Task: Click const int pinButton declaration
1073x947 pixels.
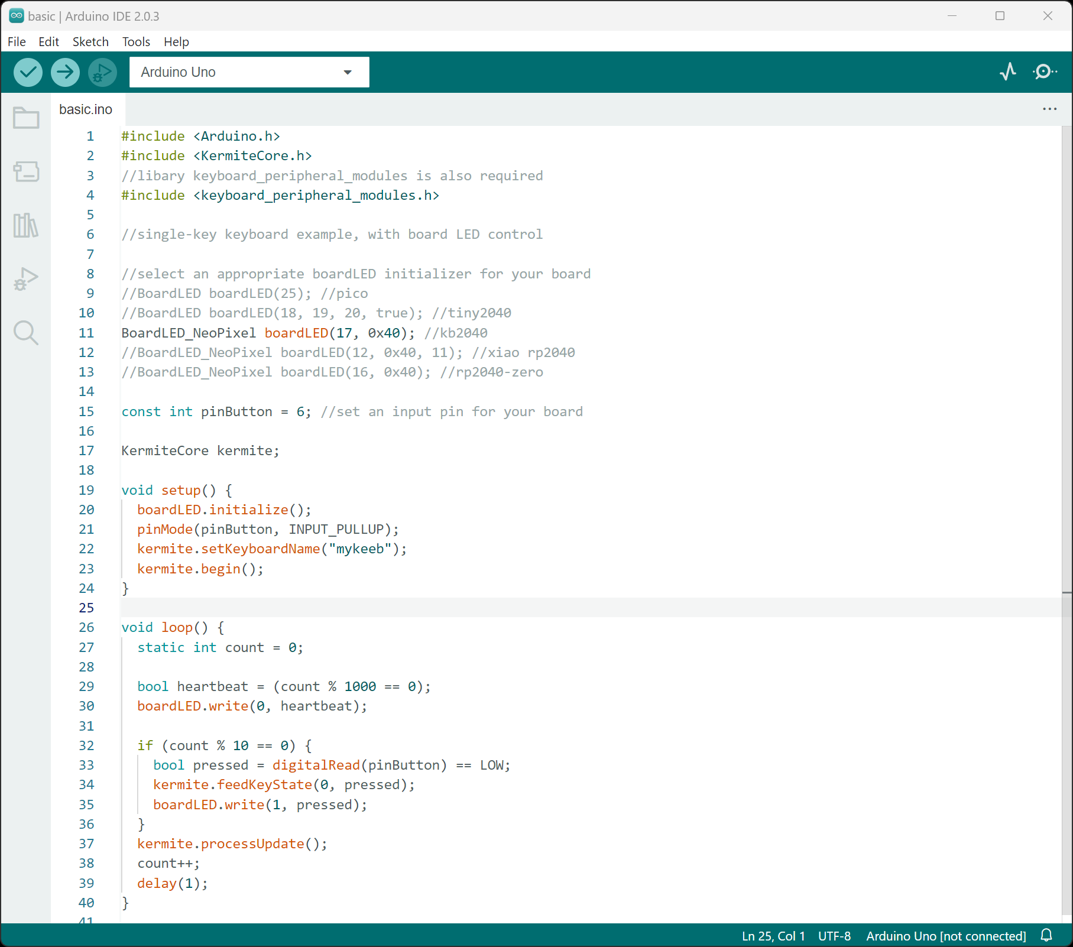Action: (216, 411)
